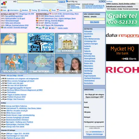The height and width of the screenshot is (139, 139).
Task: Open article Intervju med Björn Fallenius
Action: pyautogui.click(x=16, y=106)
